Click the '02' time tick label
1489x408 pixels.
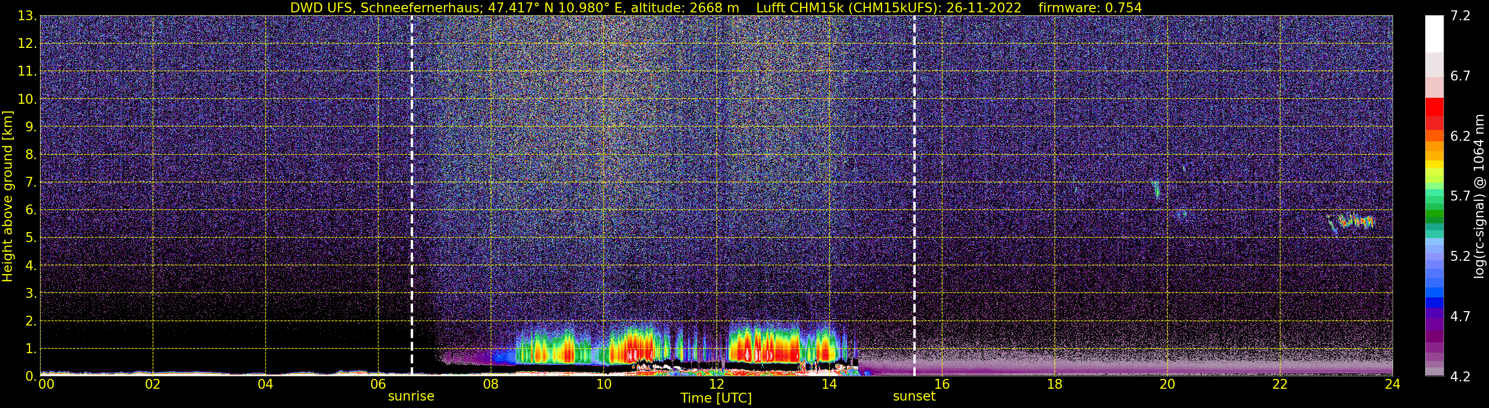153,384
